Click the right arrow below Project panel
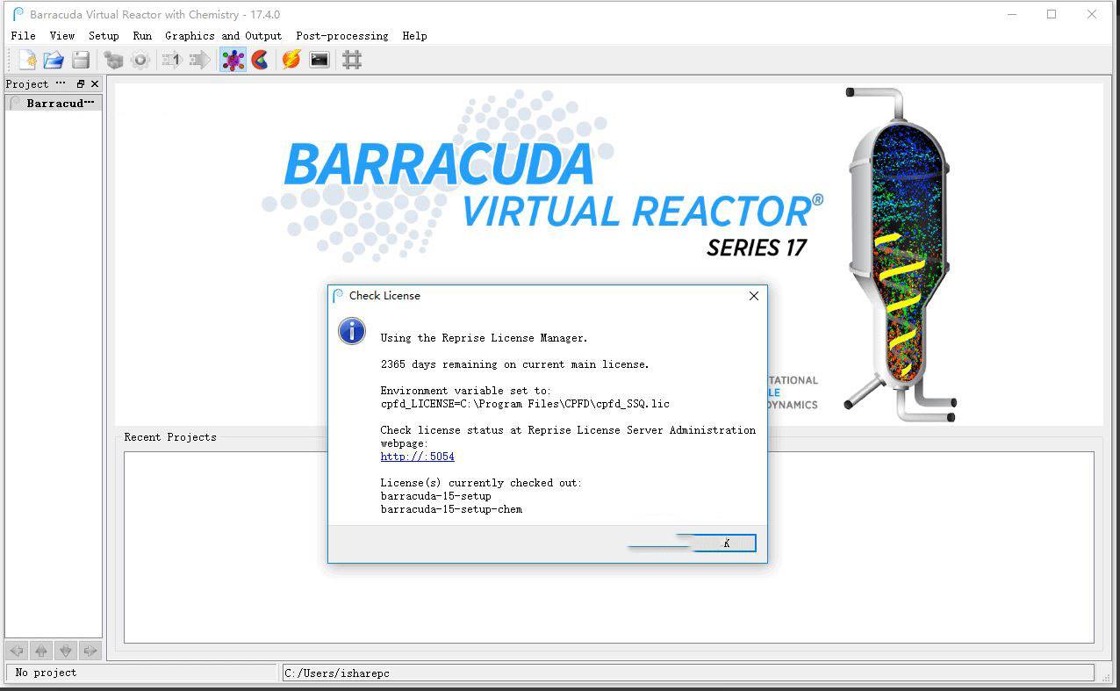Viewport: 1120px width, 691px height. 90,651
